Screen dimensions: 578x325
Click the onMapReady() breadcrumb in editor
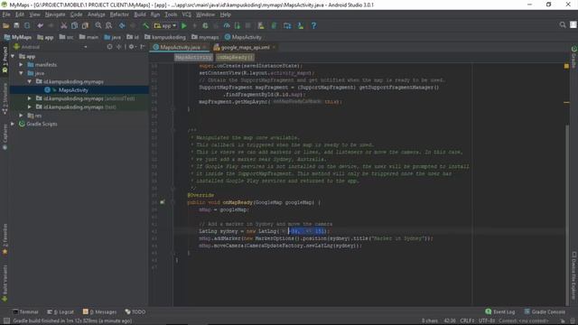click(x=235, y=58)
